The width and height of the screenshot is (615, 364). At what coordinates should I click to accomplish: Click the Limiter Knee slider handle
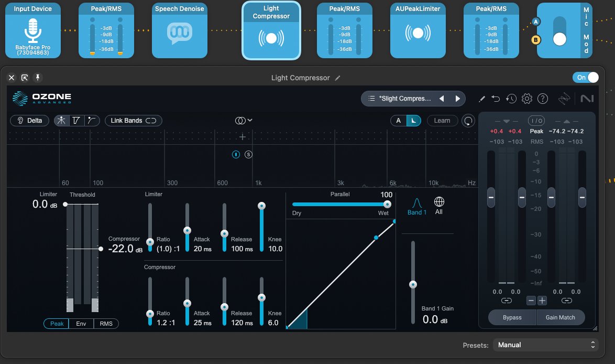(x=261, y=206)
